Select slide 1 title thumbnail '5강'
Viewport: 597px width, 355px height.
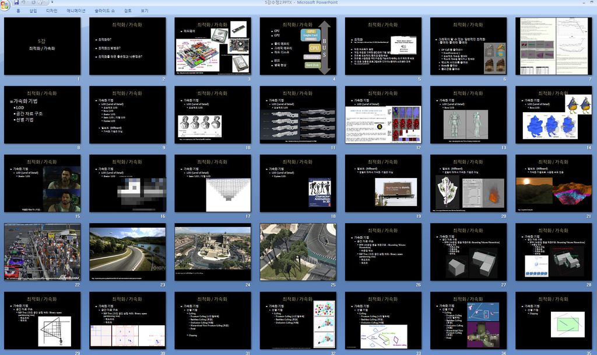(42, 46)
